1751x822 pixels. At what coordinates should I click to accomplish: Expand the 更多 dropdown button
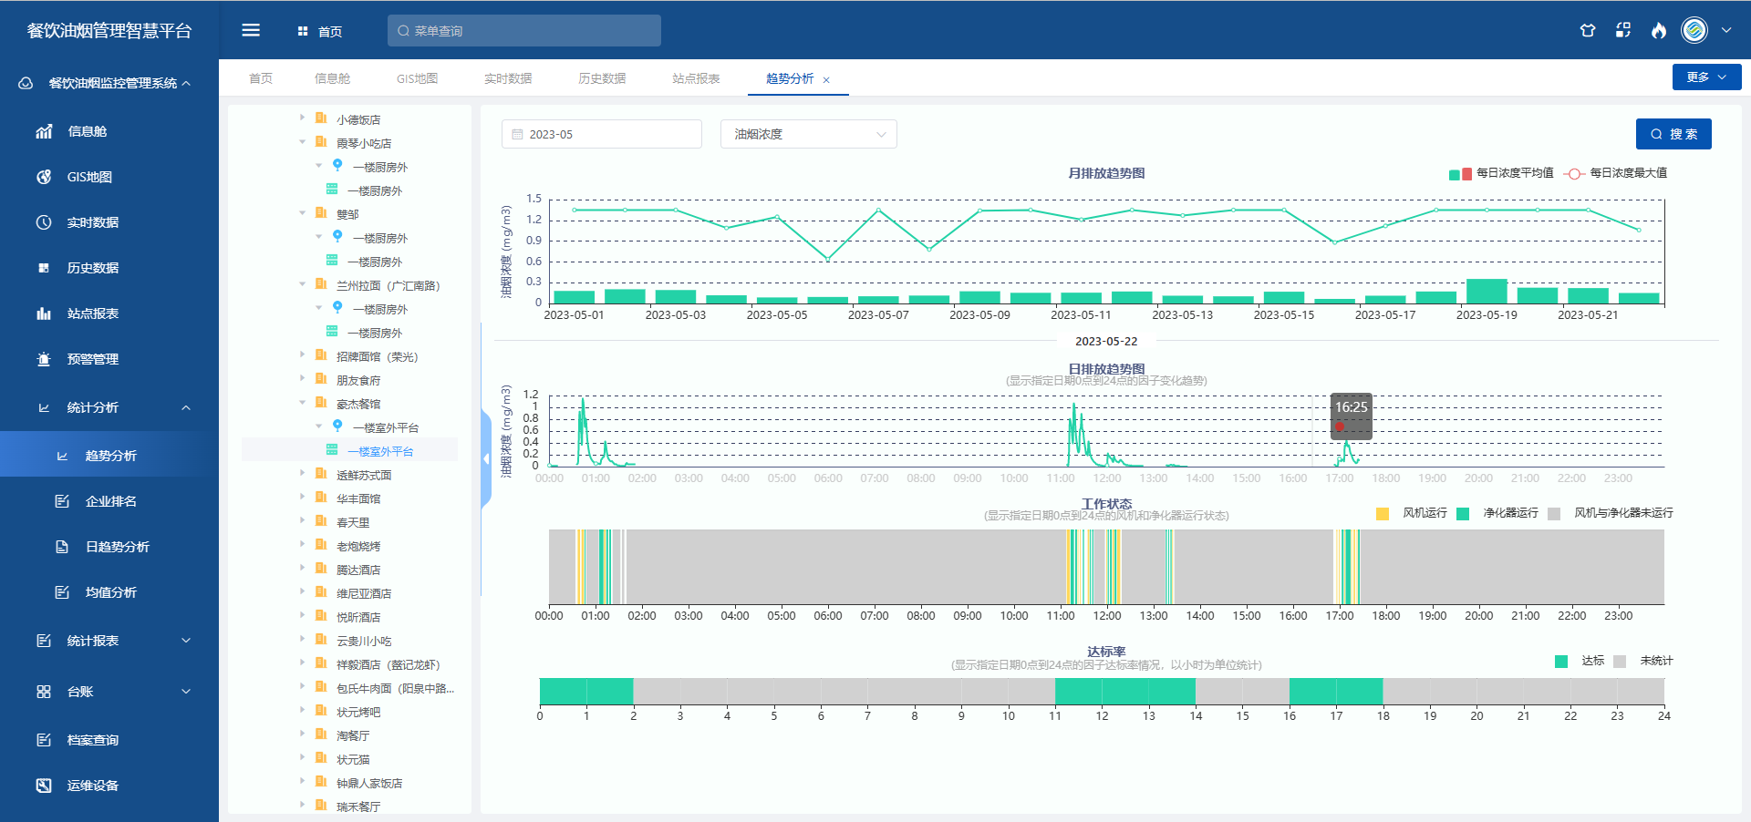1706,77
